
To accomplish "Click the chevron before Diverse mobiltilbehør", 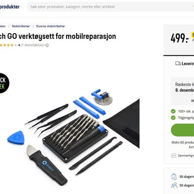I will click(x=33, y=26).
